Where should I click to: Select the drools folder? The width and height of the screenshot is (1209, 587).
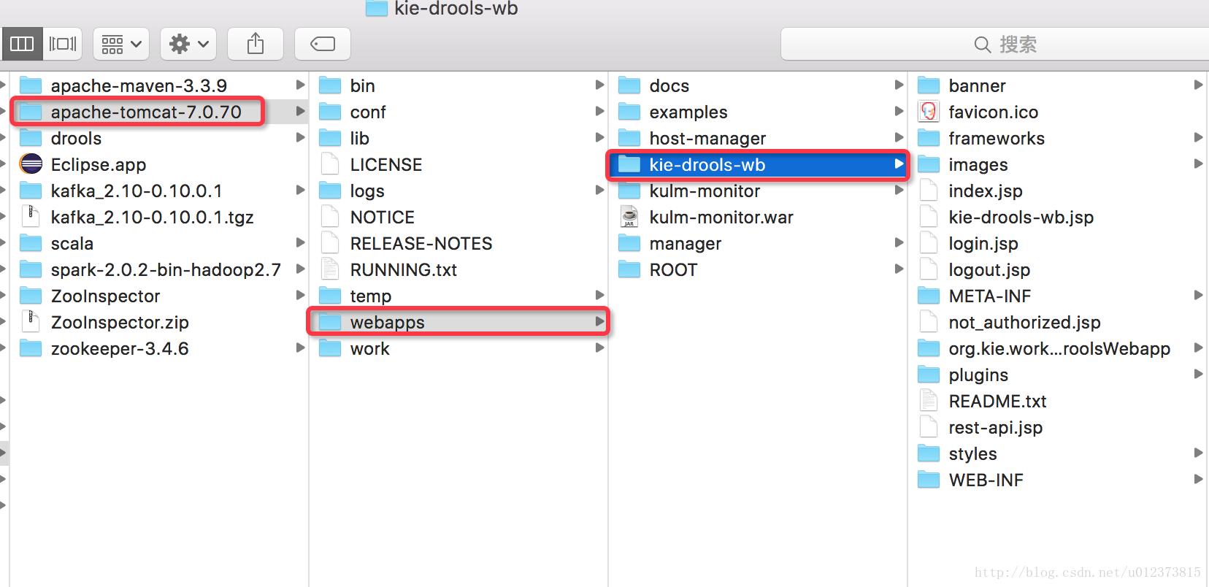[159, 138]
